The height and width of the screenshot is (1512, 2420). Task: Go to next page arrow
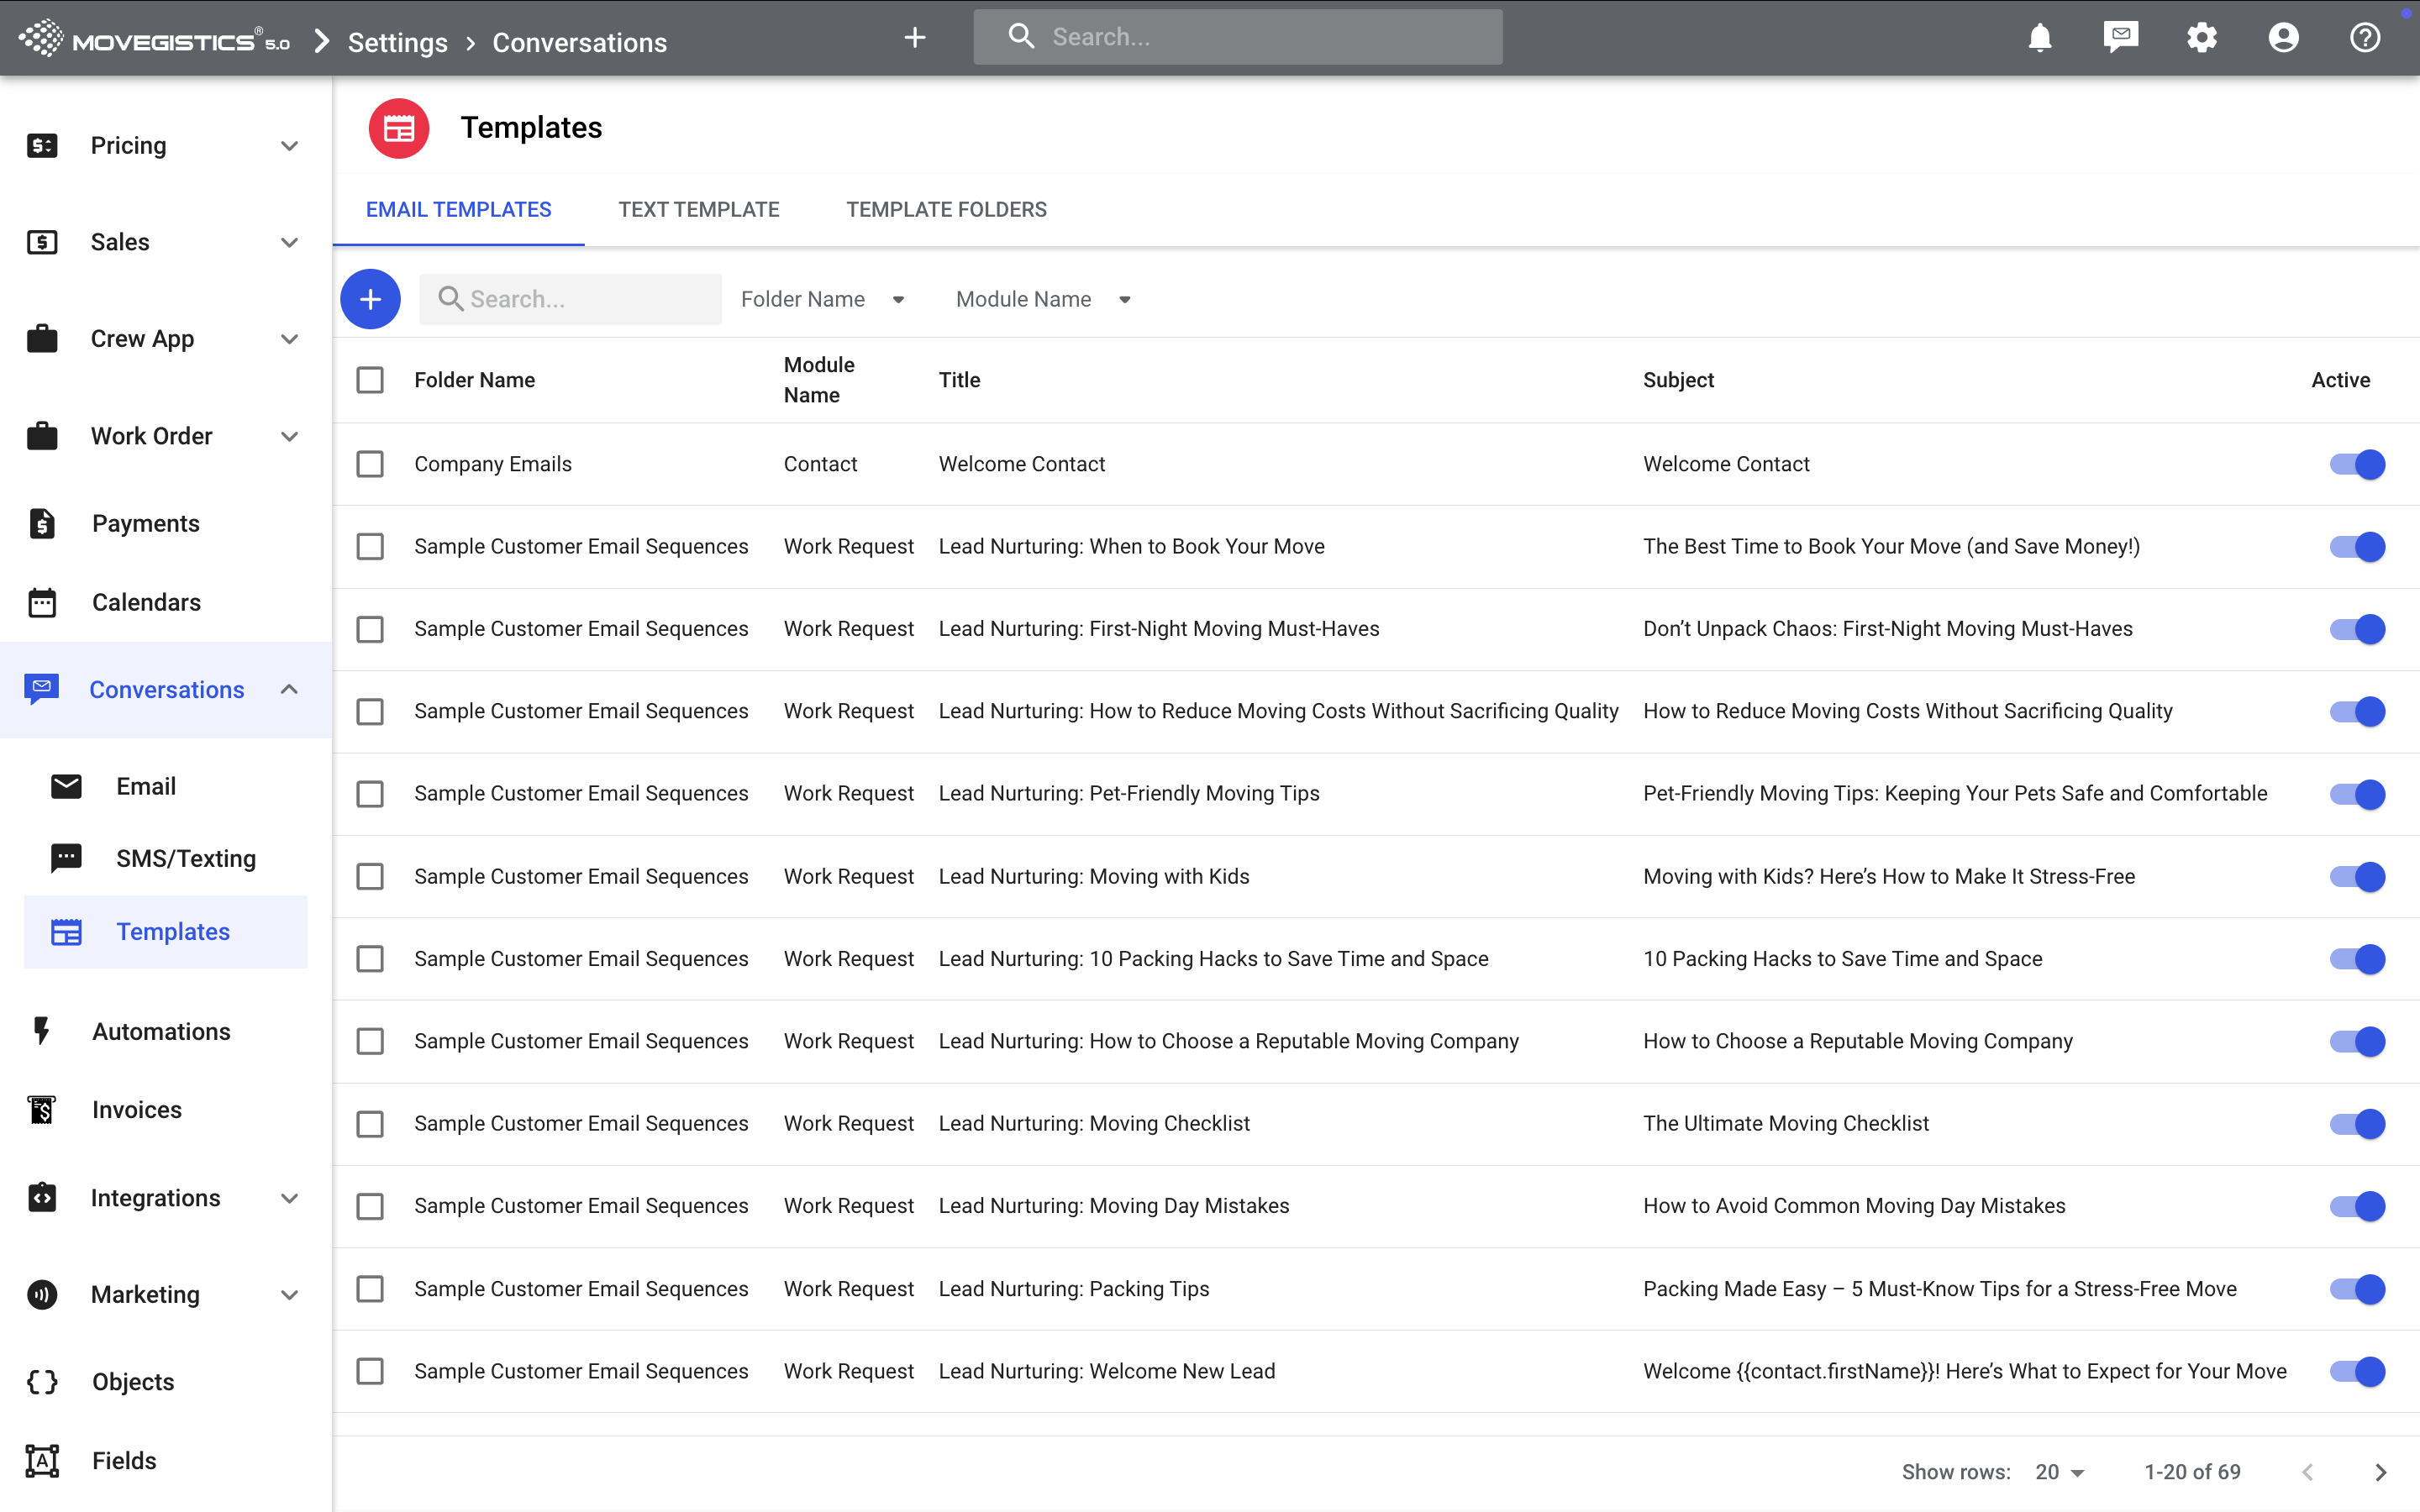2380,1471
